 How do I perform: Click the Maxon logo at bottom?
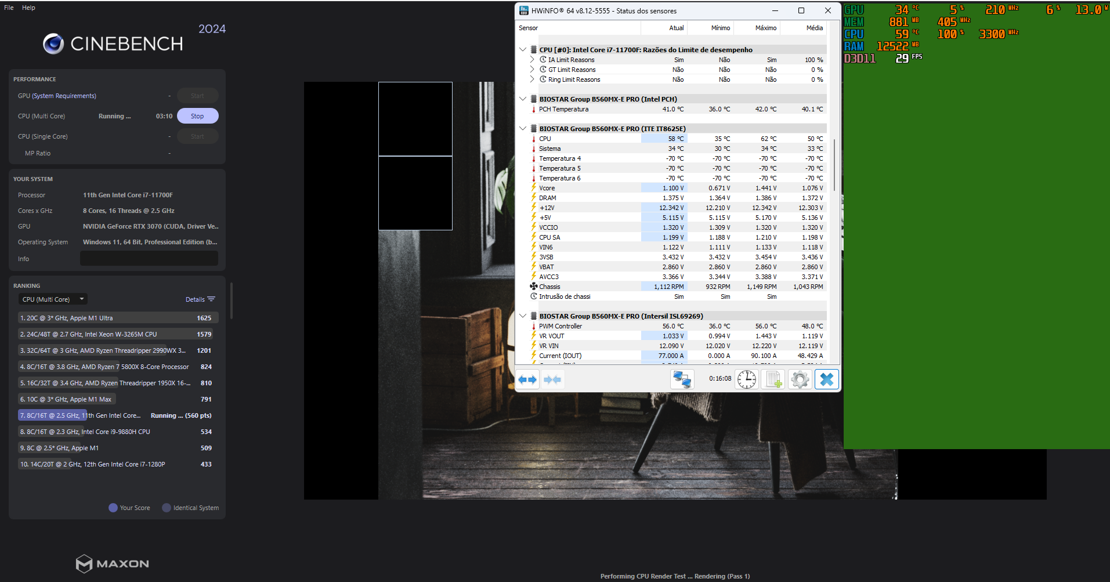pos(113,563)
